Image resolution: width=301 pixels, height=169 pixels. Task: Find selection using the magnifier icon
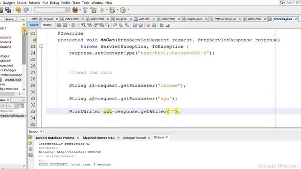83,25
